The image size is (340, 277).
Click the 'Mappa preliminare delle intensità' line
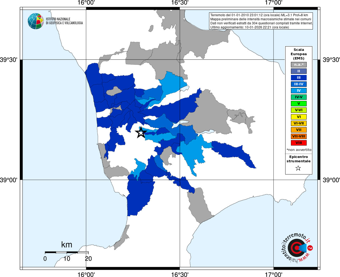(261, 19)
